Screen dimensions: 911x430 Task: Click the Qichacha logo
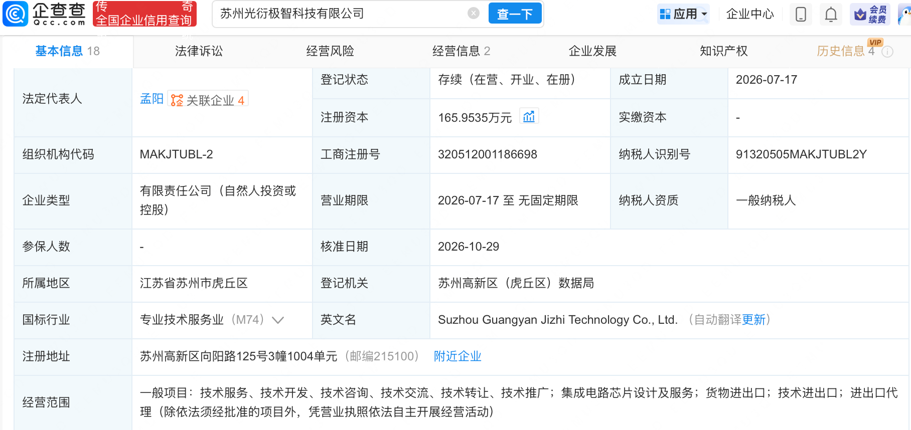pyautogui.click(x=44, y=14)
